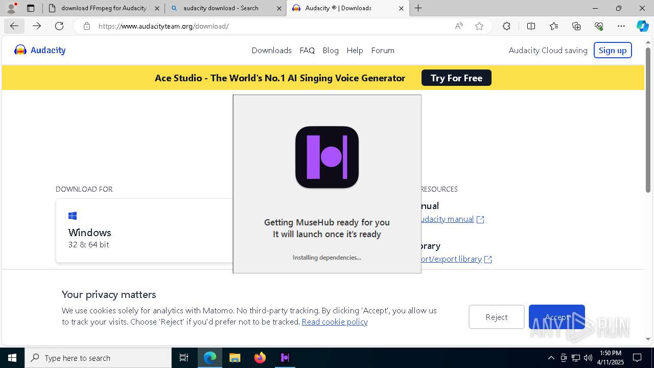
Task: Open the Audacity Cloud saving link
Action: click(x=548, y=50)
